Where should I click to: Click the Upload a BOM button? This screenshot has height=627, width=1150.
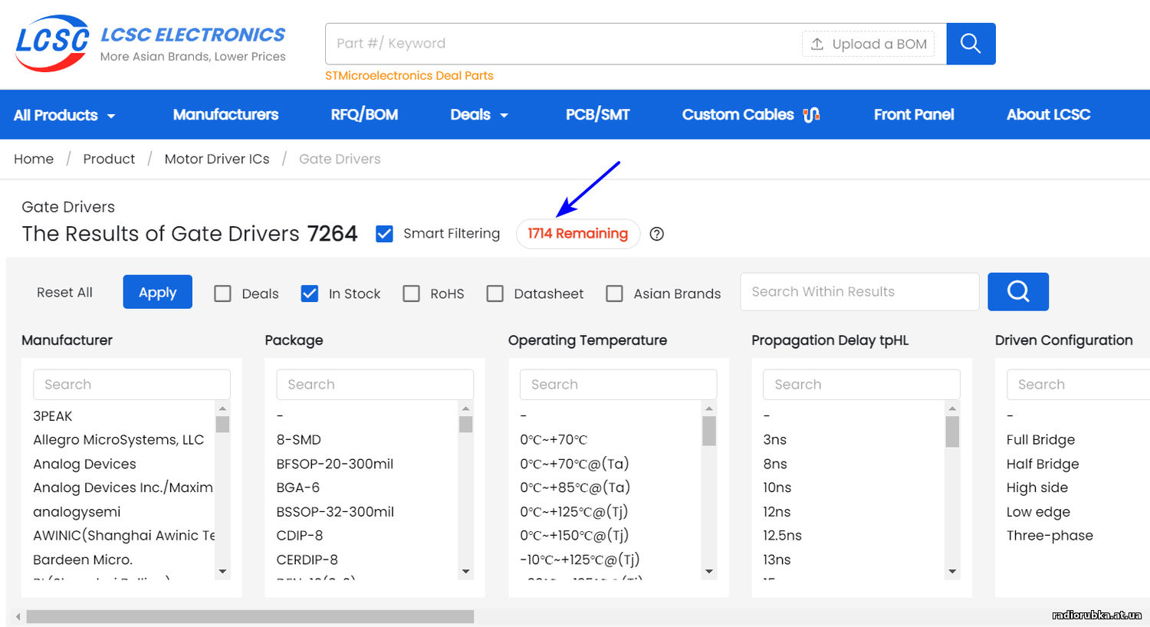[869, 44]
